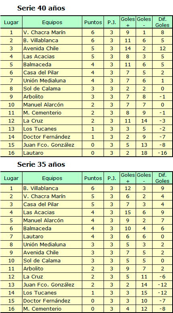Click the P.J. header in Serie 40 años
Screen dimensions: 173x313
(112, 22)
